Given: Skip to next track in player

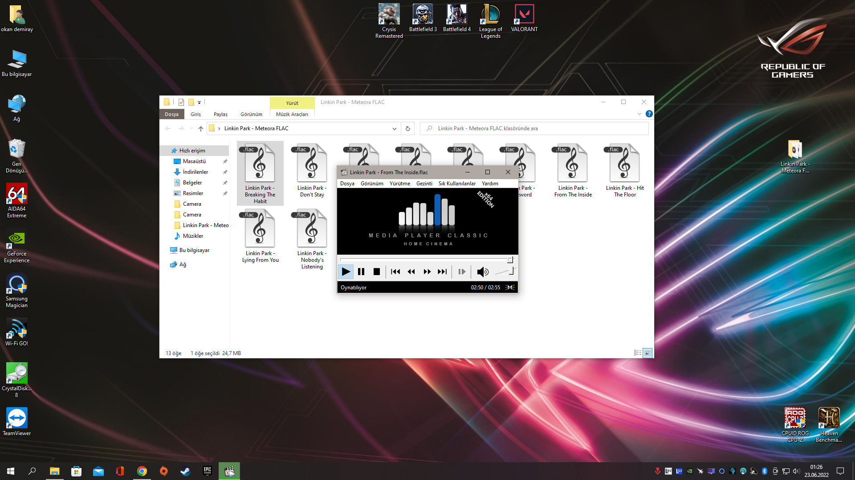Looking at the screenshot, I should pyautogui.click(x=442, y=272).
